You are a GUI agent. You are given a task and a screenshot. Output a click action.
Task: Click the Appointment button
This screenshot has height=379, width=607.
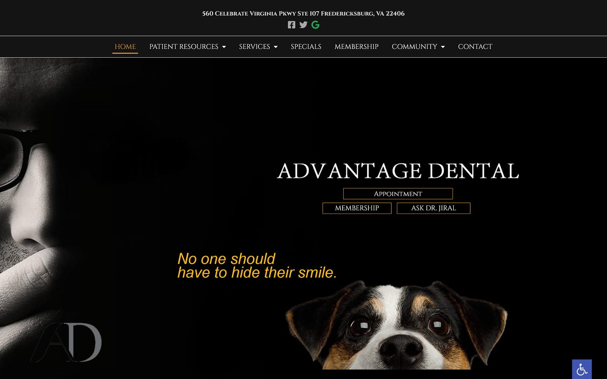coord(398,194)
